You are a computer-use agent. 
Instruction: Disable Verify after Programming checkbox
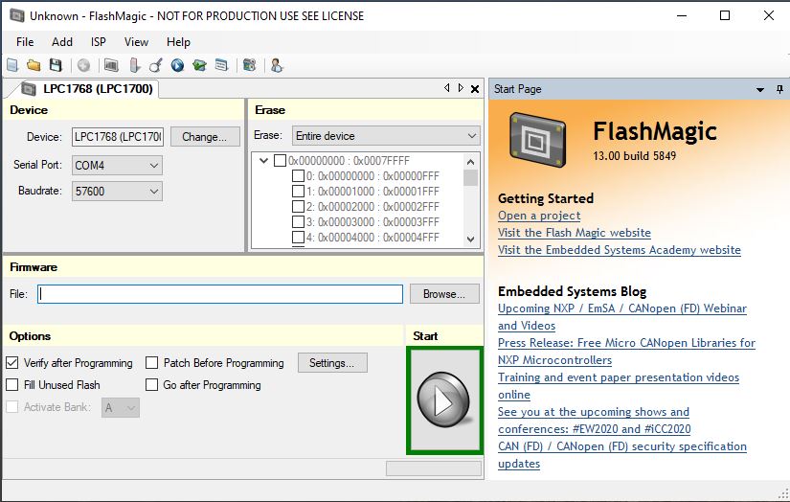pos(12,363)
